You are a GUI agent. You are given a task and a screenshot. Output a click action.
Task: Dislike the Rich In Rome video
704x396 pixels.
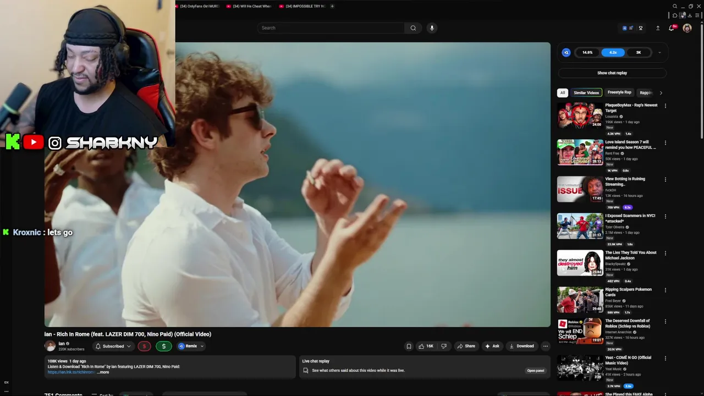click(x=444, y=346)
